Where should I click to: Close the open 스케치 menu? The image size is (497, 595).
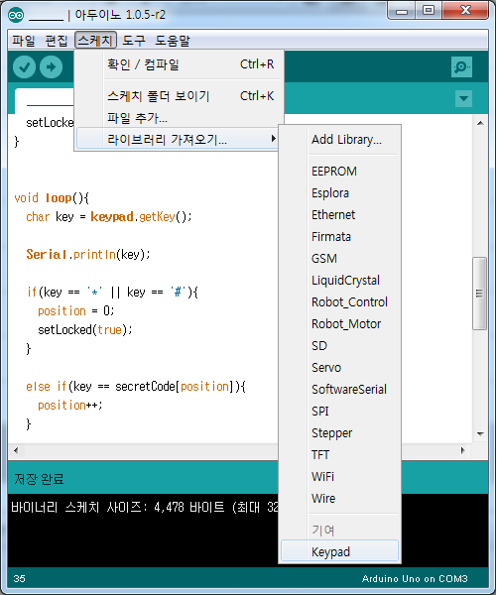tap(95, 40)
